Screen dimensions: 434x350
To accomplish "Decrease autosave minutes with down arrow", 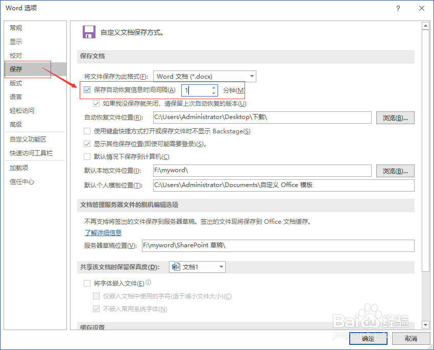I will [213, 93].
